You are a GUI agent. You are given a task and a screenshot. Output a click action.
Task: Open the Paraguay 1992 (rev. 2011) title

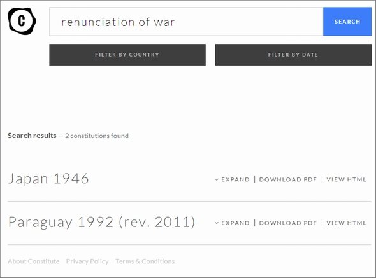click(101, 222)
